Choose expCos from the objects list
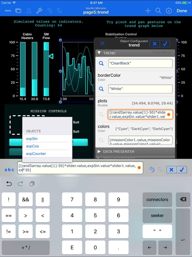192x257 pixels. [47, 146]
